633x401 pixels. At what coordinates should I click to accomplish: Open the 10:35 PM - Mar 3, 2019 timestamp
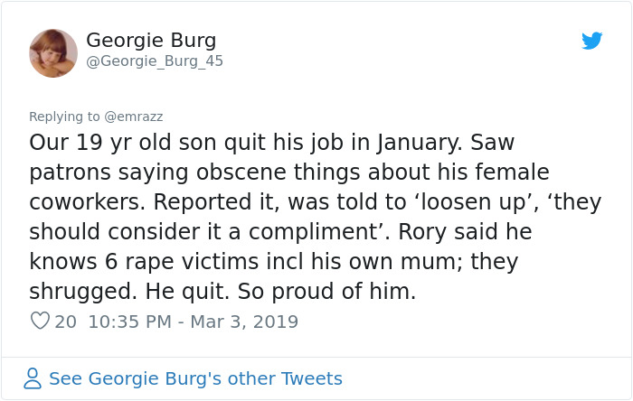[x=193, y=321]
